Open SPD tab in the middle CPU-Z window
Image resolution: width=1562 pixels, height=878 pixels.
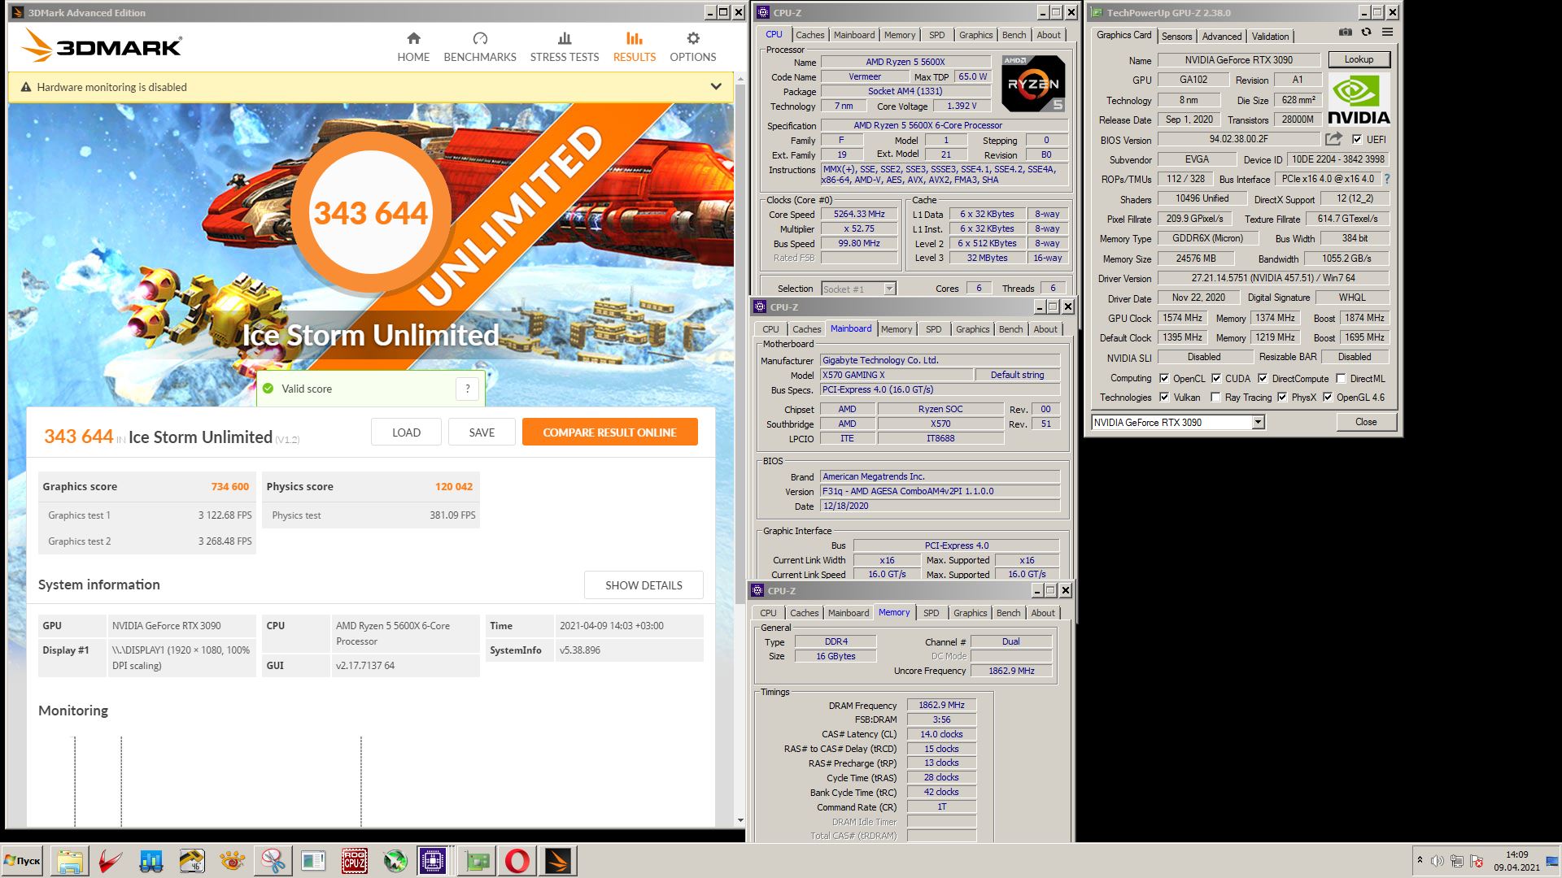click(933, 329)
